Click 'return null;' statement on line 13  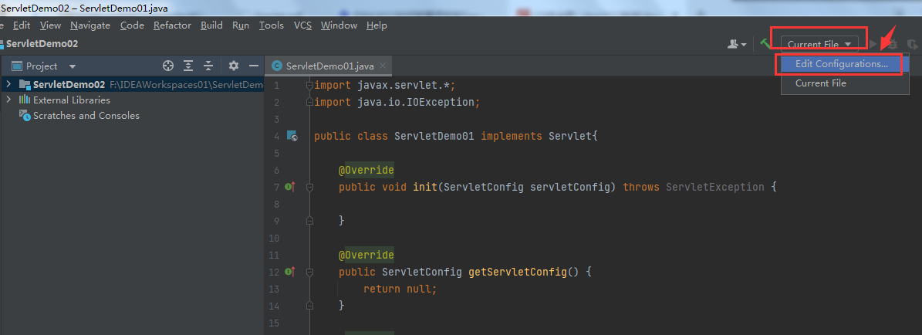point(400,289)
